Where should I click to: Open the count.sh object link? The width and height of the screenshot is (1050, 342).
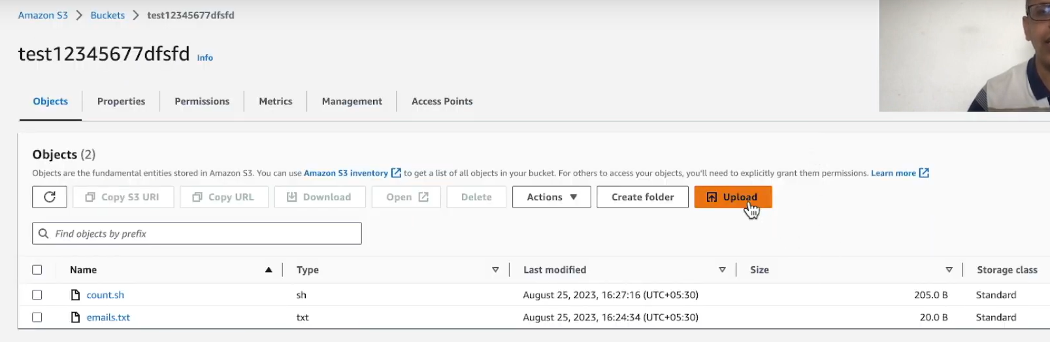[105, 295]
